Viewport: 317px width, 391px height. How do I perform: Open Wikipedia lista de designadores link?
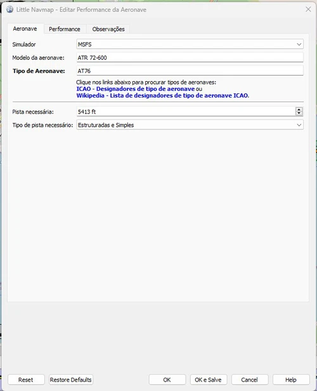pos(162,95)
